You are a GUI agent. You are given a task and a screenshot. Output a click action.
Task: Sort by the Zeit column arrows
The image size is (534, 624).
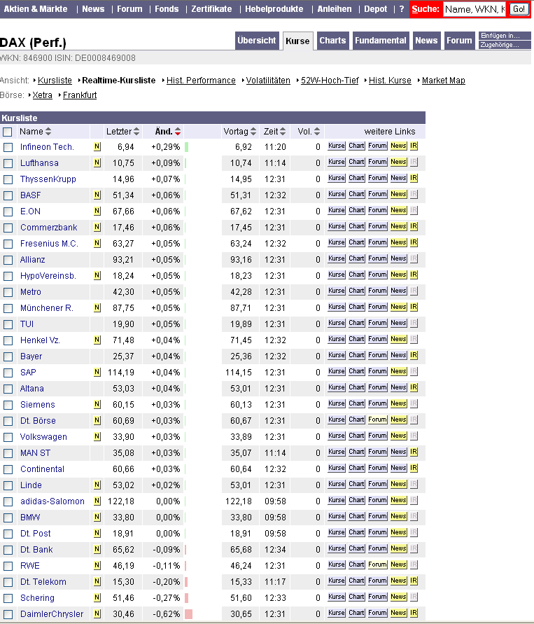tap(283, 132)
